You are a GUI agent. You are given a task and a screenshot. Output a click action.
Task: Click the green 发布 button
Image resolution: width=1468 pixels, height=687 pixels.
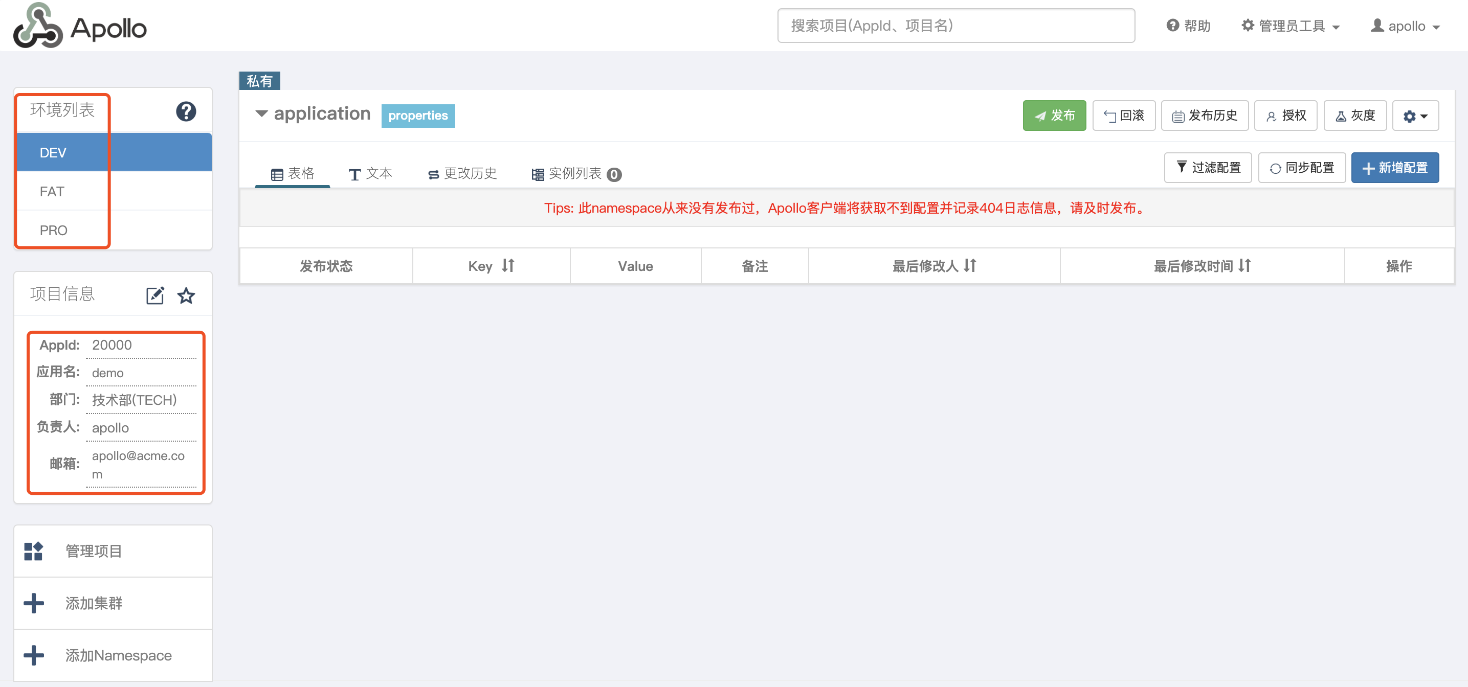(1054, 116)
